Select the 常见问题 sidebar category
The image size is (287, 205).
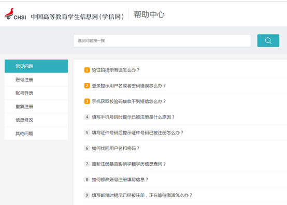pos(36,66)
